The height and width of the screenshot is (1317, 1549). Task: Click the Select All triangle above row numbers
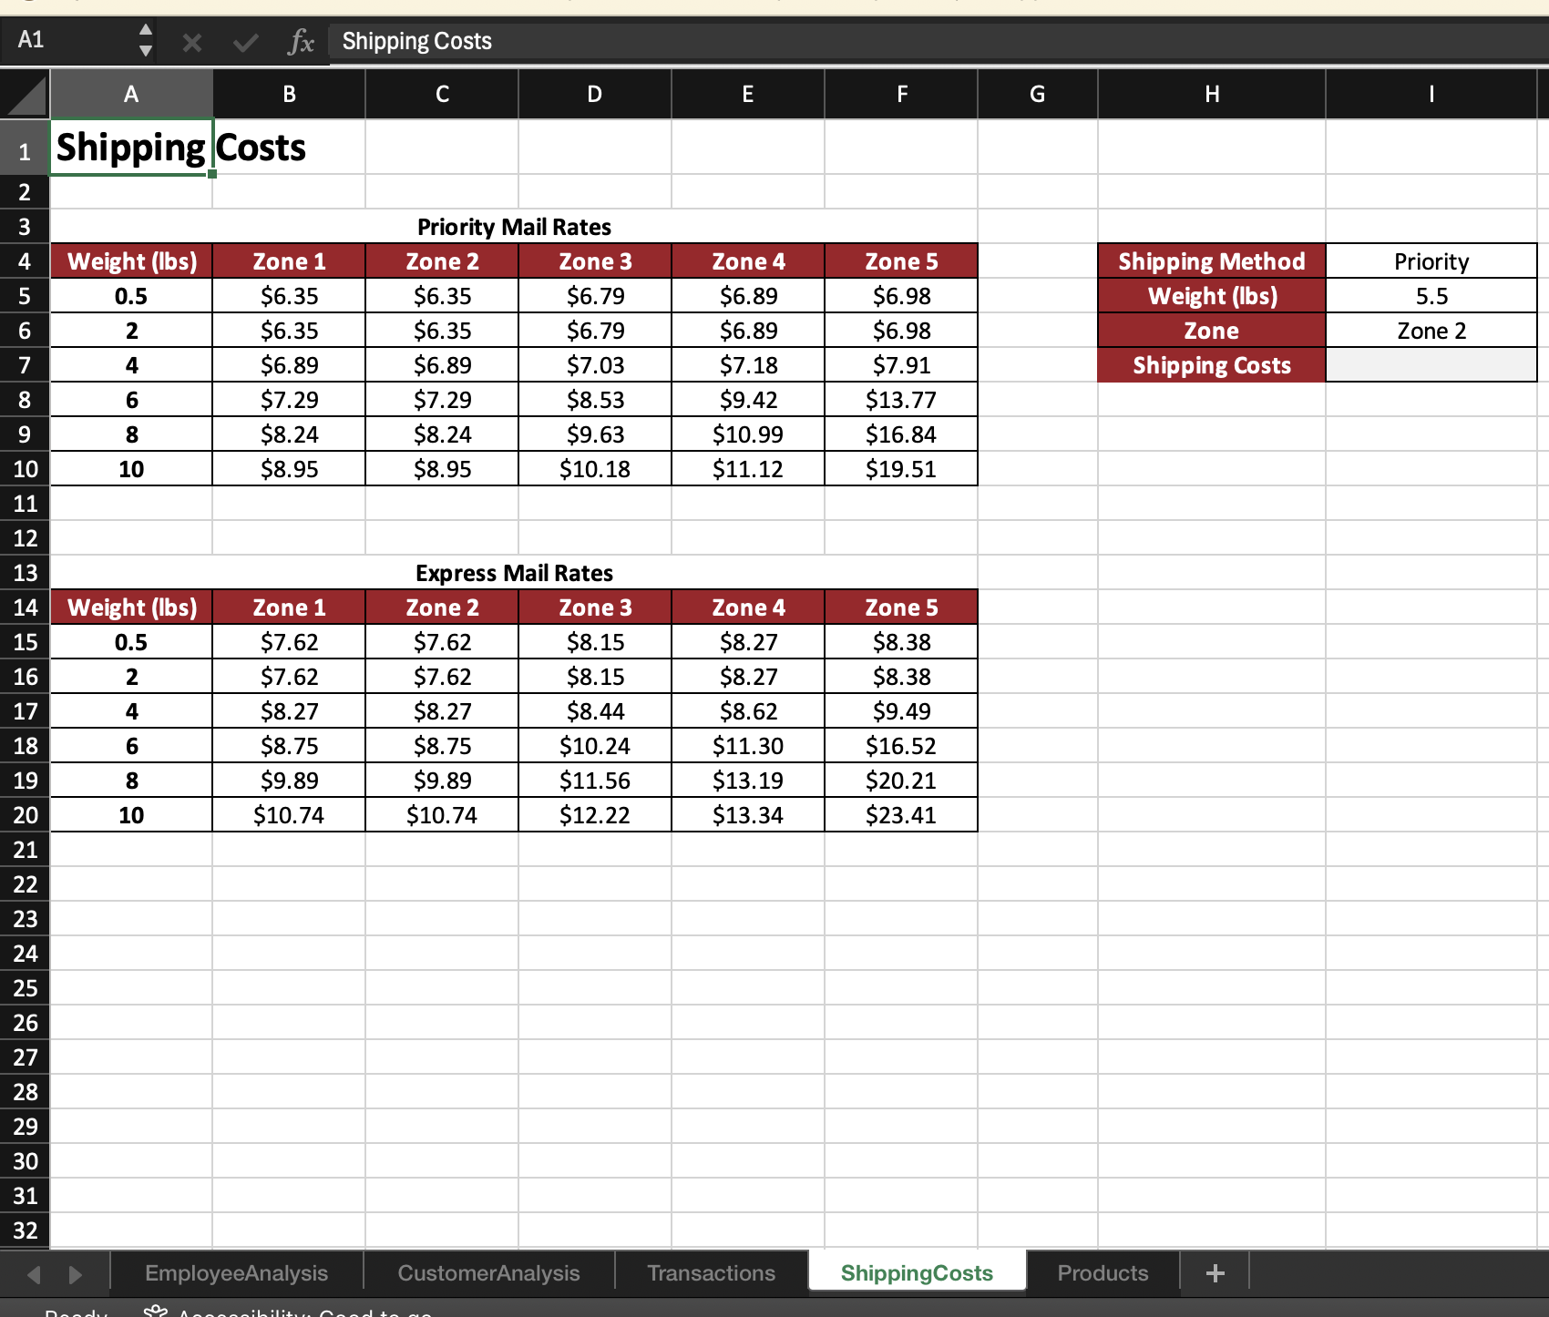click(x=27, y=94)
